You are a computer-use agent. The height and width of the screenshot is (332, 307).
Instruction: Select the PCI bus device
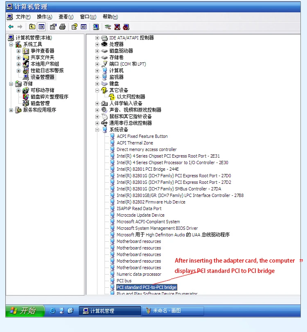click(124, 281)
